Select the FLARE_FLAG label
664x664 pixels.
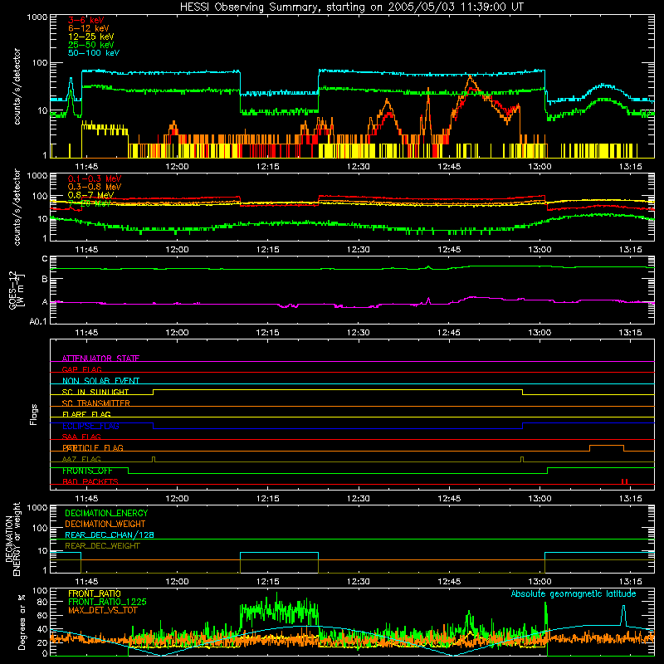click(86, 414)
